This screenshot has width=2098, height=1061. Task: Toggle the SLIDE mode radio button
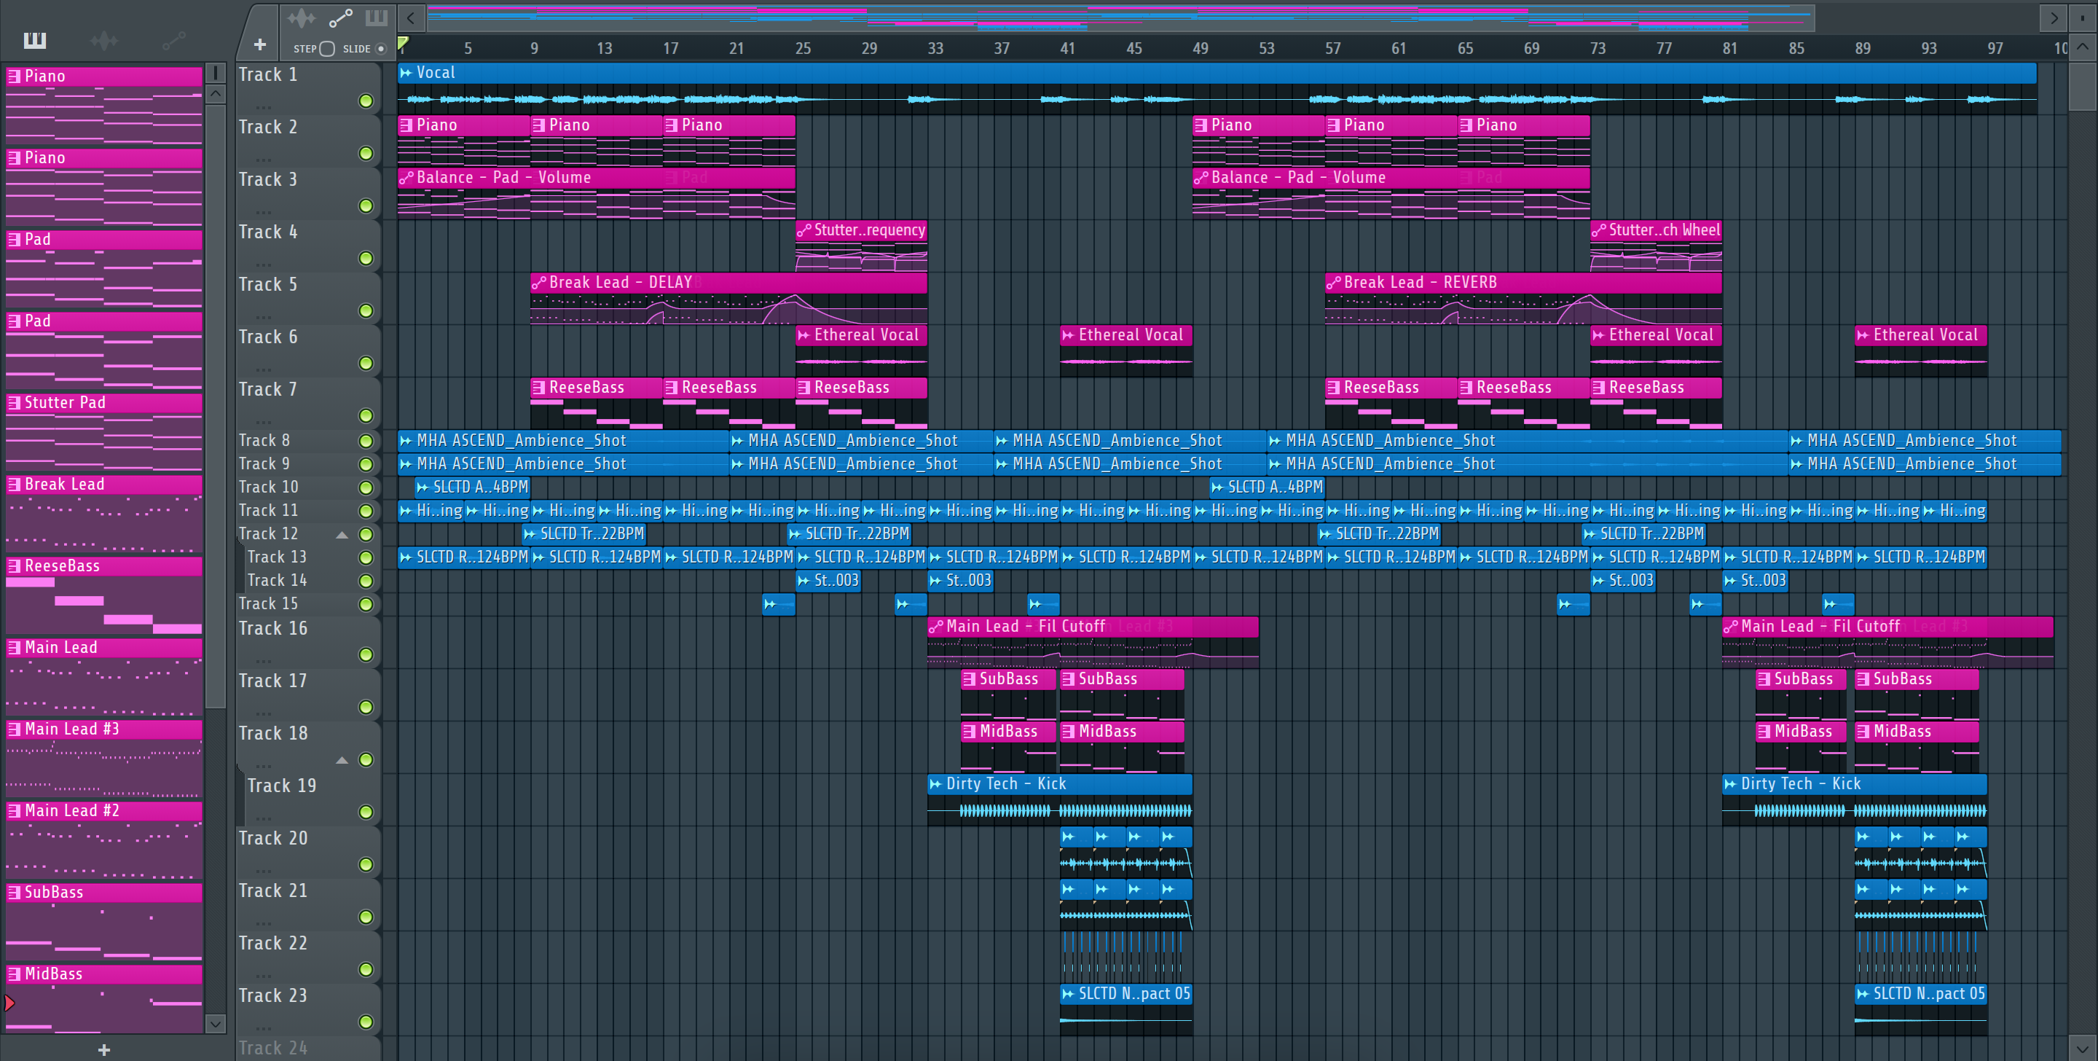380,49
